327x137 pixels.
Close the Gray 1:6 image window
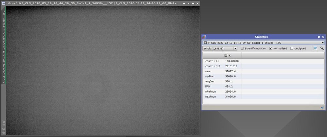pyautogui.click(x=197, y=4)
